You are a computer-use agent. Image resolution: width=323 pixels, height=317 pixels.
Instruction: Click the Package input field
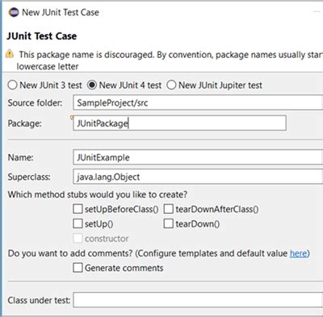coord(179,123)
